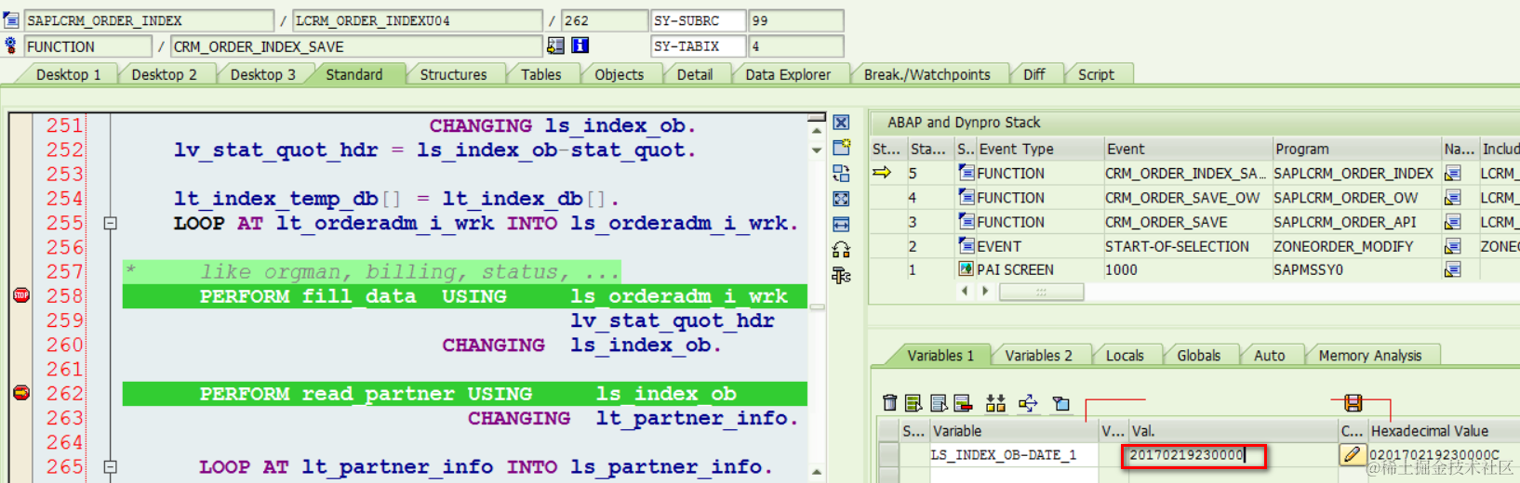This screenshot has height=483, width=1520.
Task: Click the stack table horizontal scrollbar thumb
Action: click(1041, 292)
